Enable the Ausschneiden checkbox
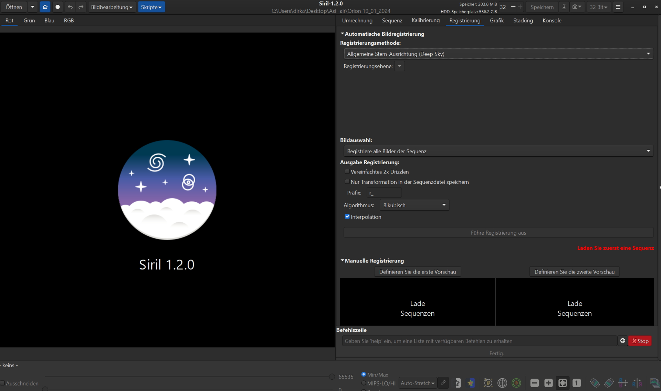 point(2,383)
